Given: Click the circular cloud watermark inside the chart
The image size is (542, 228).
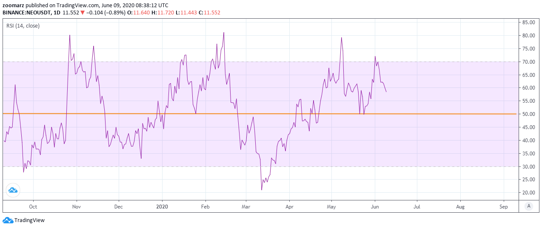Looking at the screenshot, I should [x=12, y=191].
